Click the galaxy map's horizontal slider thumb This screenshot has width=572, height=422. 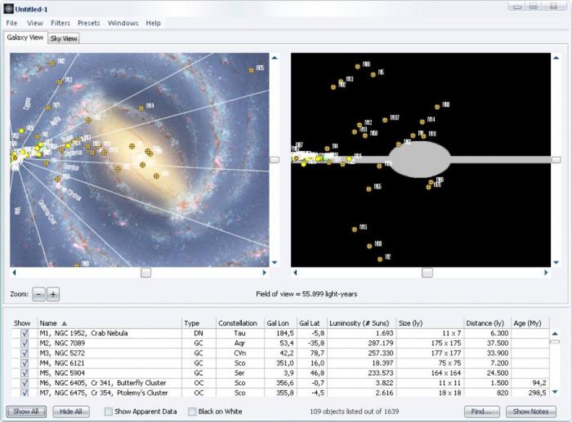pos(146,272)
